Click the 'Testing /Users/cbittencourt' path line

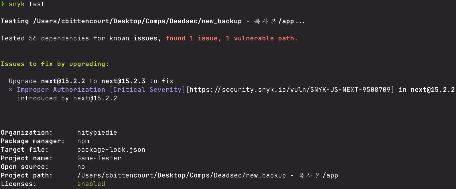click(153, 21)
